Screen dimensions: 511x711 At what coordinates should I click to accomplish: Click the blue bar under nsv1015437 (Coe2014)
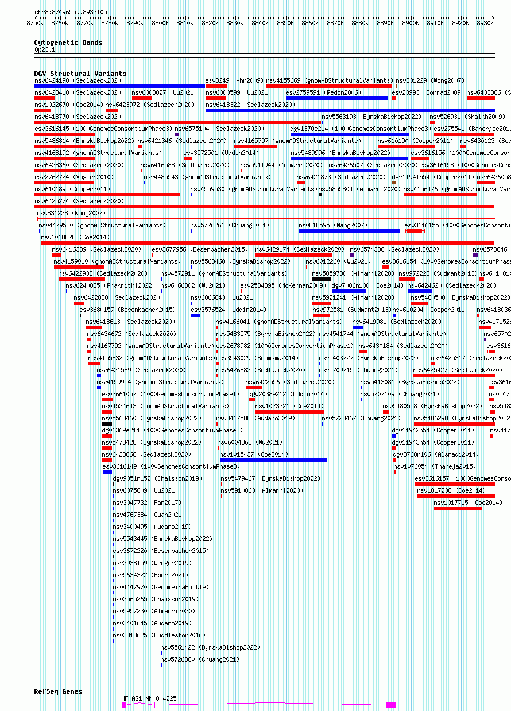[273, 460]
